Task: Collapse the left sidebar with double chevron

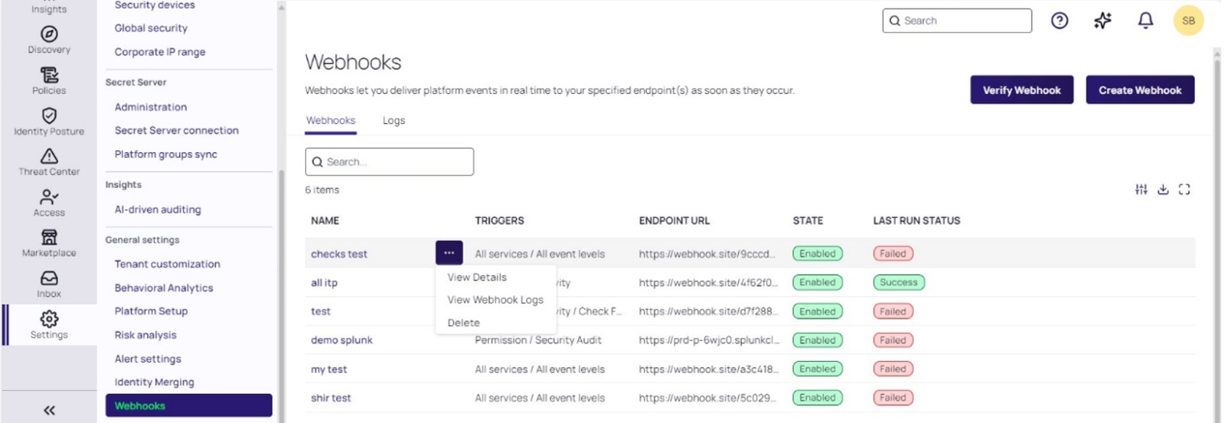Action: click(49, 411)
